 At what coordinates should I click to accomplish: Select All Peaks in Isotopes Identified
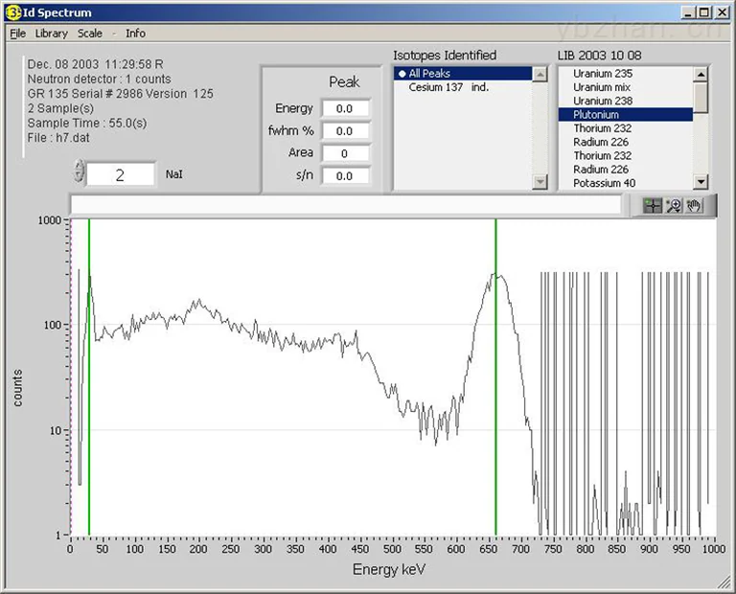(x=463, y=73)
